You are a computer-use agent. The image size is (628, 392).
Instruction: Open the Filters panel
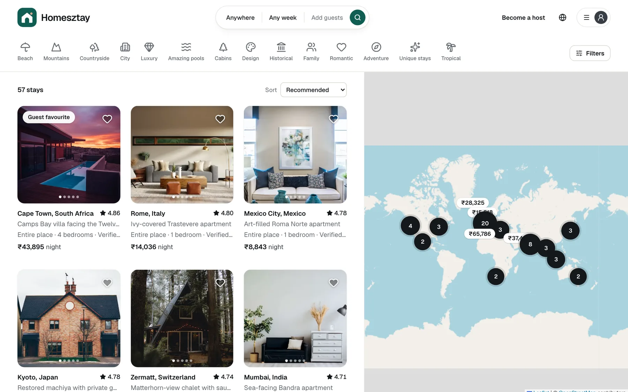pos(590,53)
